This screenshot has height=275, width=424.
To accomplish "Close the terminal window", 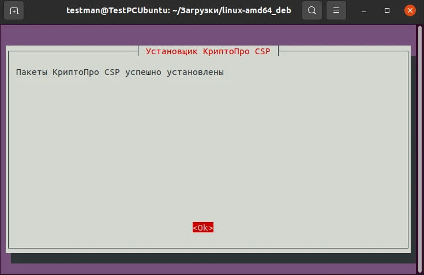I will click(410, 10).
